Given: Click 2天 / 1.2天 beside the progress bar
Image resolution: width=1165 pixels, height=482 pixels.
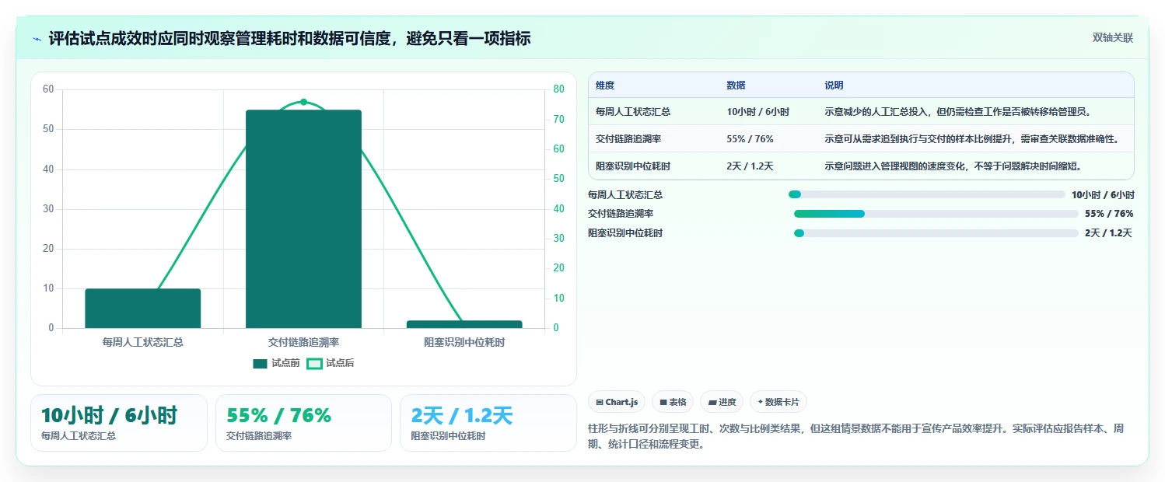Looking at the screenshot, I should tap(1108, 233).
